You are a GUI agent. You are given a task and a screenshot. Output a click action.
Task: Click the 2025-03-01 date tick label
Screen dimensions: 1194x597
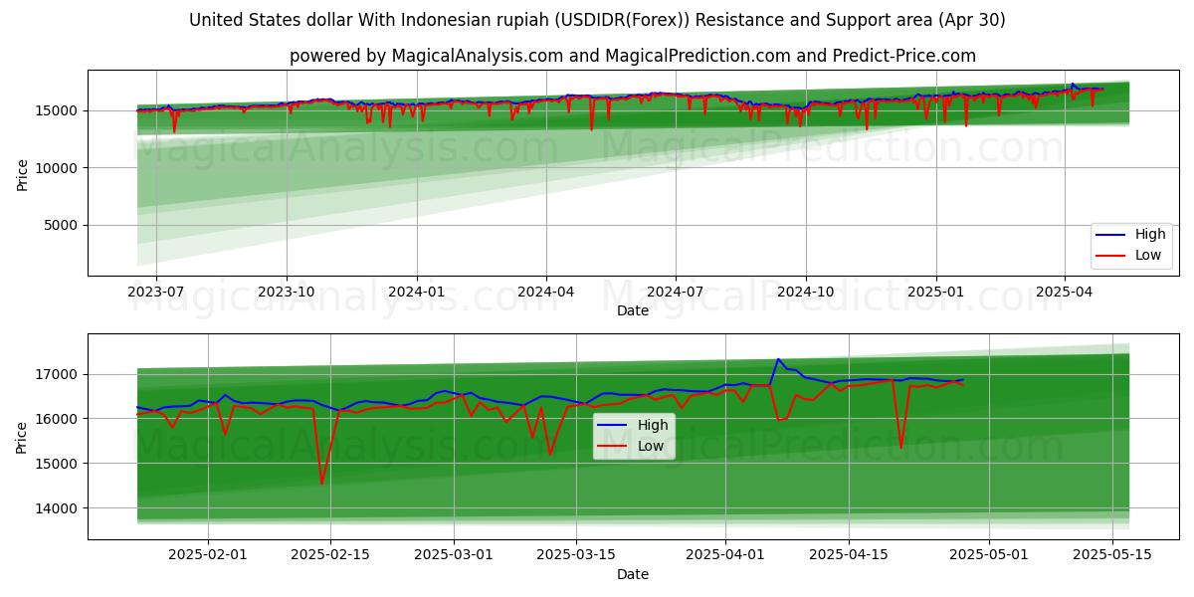click(x=455, y=556)
